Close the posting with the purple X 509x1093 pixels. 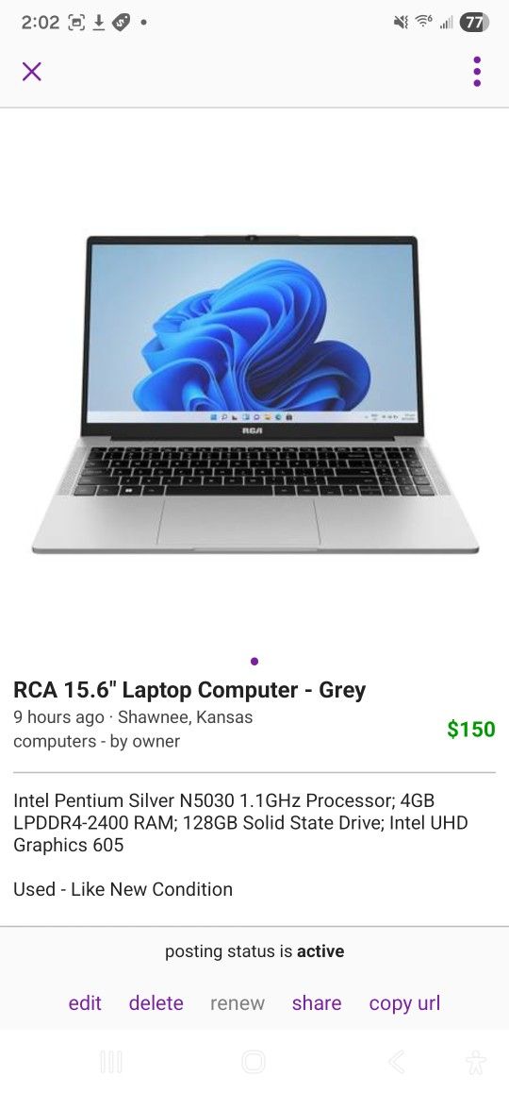(x=31, y=71)
